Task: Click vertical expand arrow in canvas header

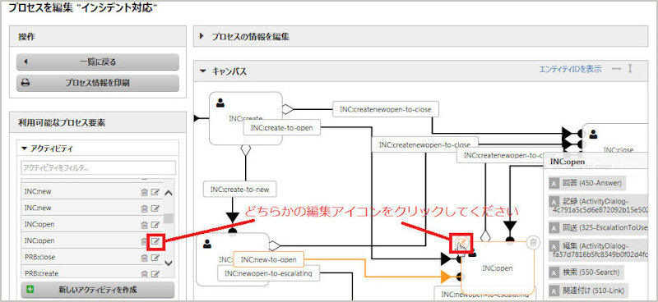Action: (629, 69)
